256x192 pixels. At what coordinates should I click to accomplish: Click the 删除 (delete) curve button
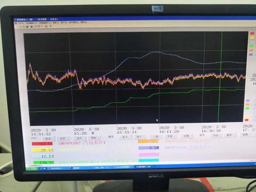pyautogui.click(x=229, y=135)
